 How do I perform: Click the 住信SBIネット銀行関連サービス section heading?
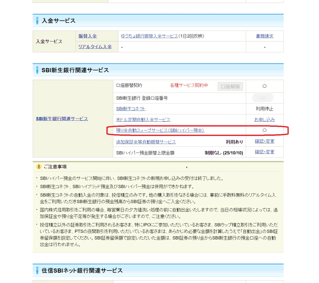82,271
